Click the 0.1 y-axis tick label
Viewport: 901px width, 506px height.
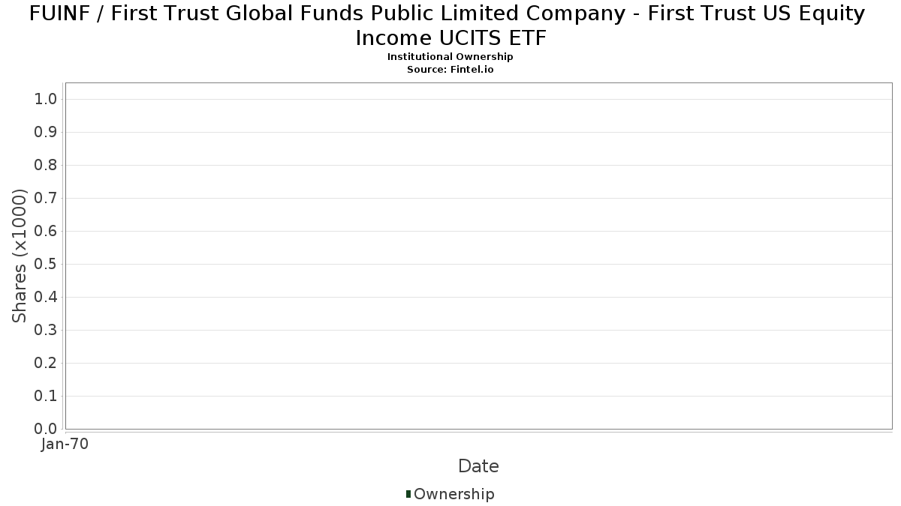(x=47, y=397)
